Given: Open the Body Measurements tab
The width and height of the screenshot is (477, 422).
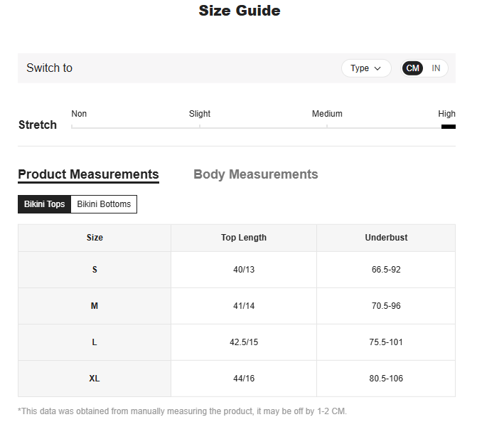Looking at the screenshot, I should [255, 174].
